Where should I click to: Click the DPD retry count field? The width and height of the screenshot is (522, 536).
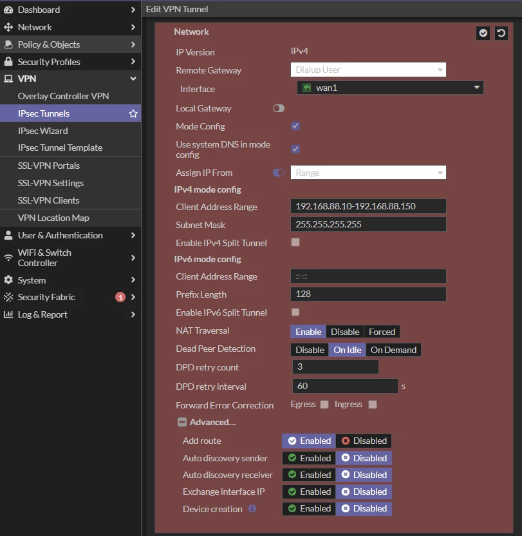pos(335,367)
